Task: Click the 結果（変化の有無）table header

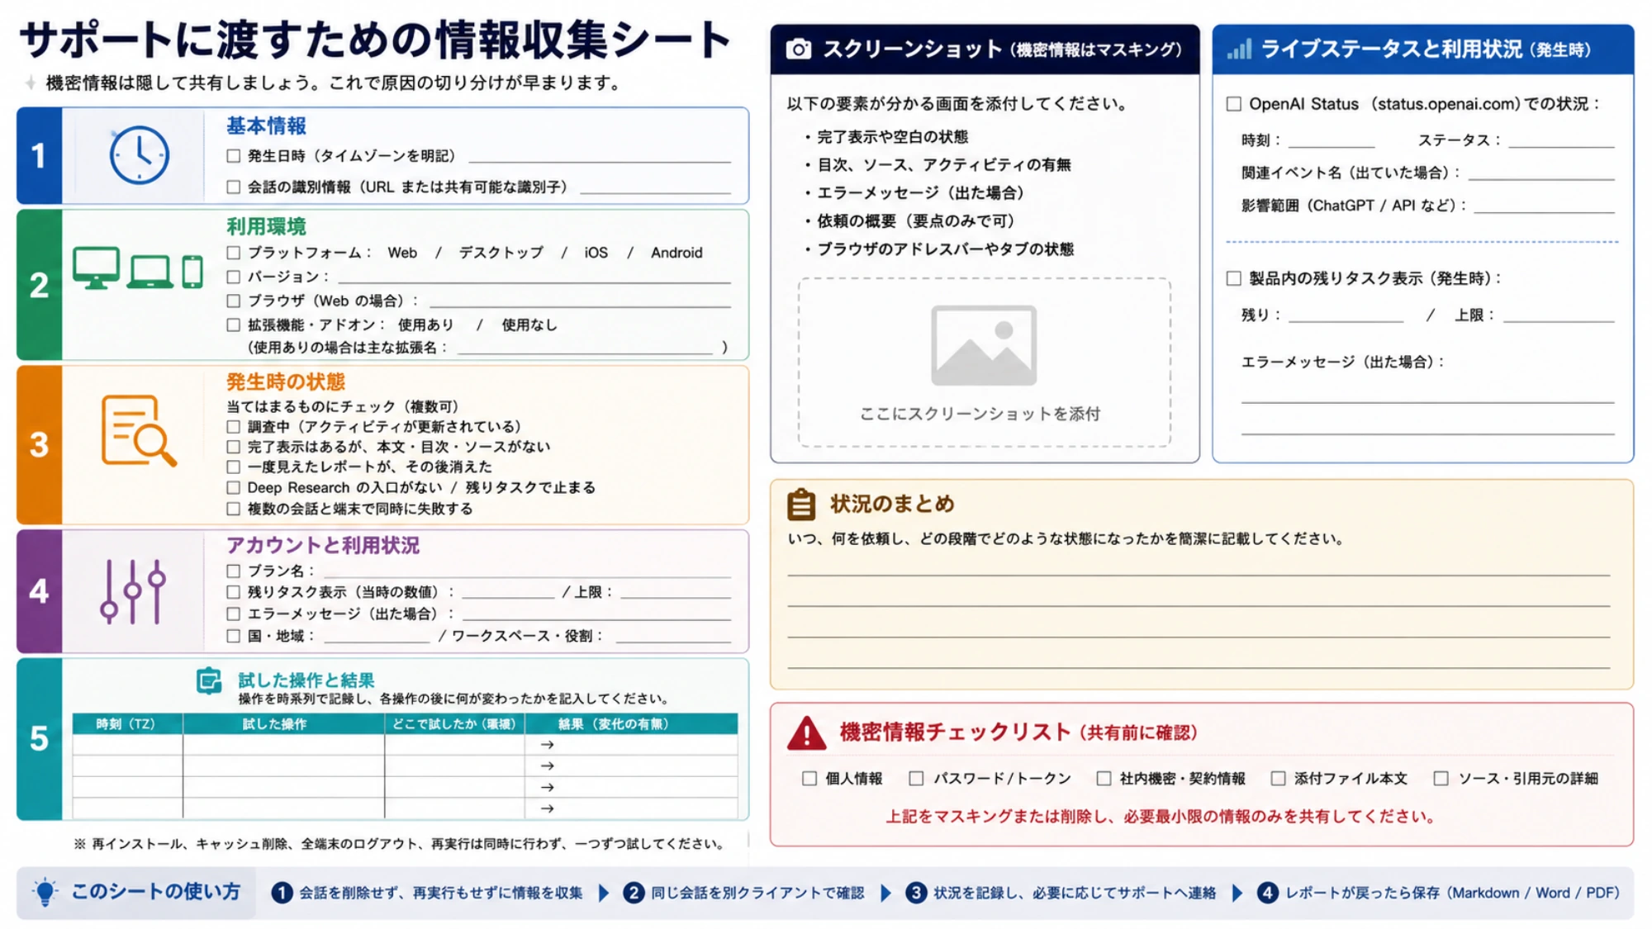Action: 631,724
